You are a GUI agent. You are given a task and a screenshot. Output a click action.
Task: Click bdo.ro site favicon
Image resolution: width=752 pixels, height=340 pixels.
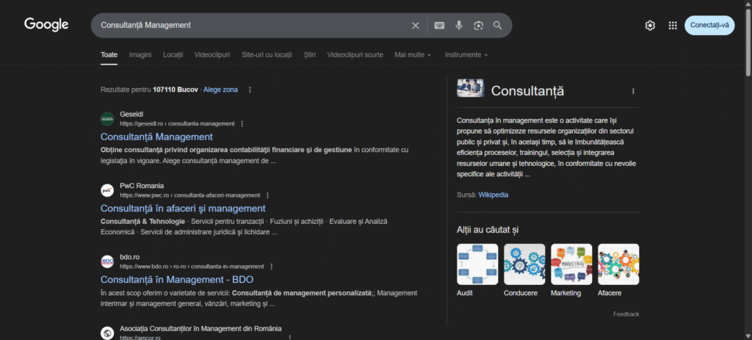coord(107,262)
